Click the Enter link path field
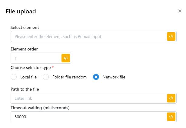 [88, 98]
